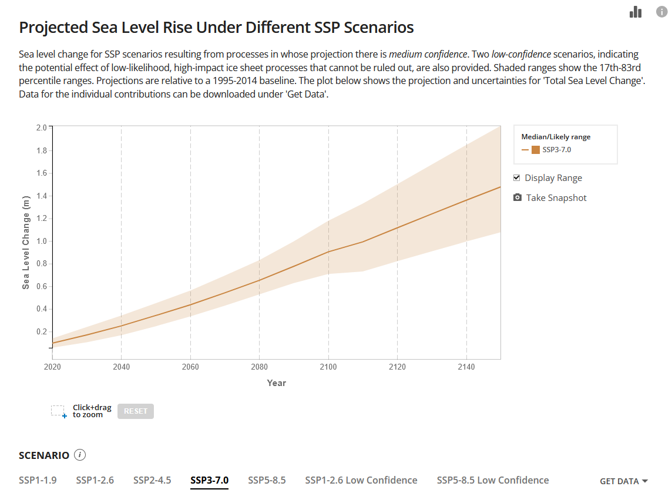Click the 2060 label on the year axis

coord(190,367)
